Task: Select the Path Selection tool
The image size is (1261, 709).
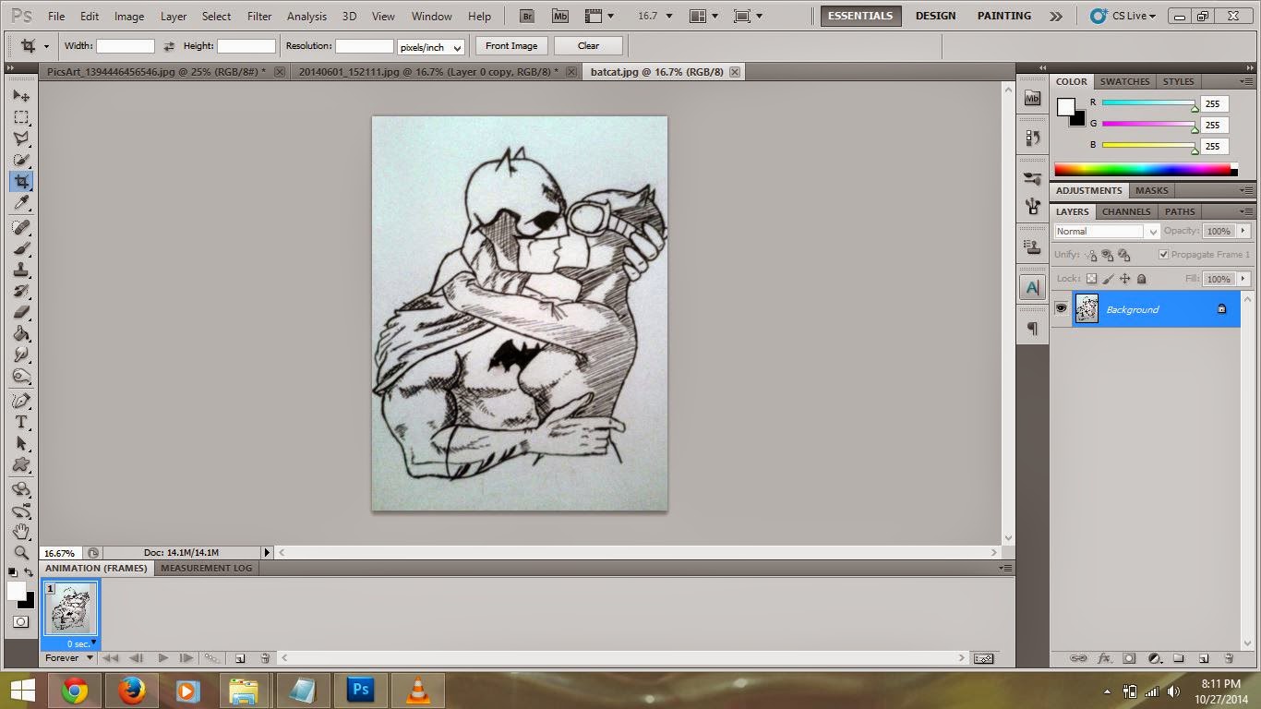Action: [x=21, y=443]
